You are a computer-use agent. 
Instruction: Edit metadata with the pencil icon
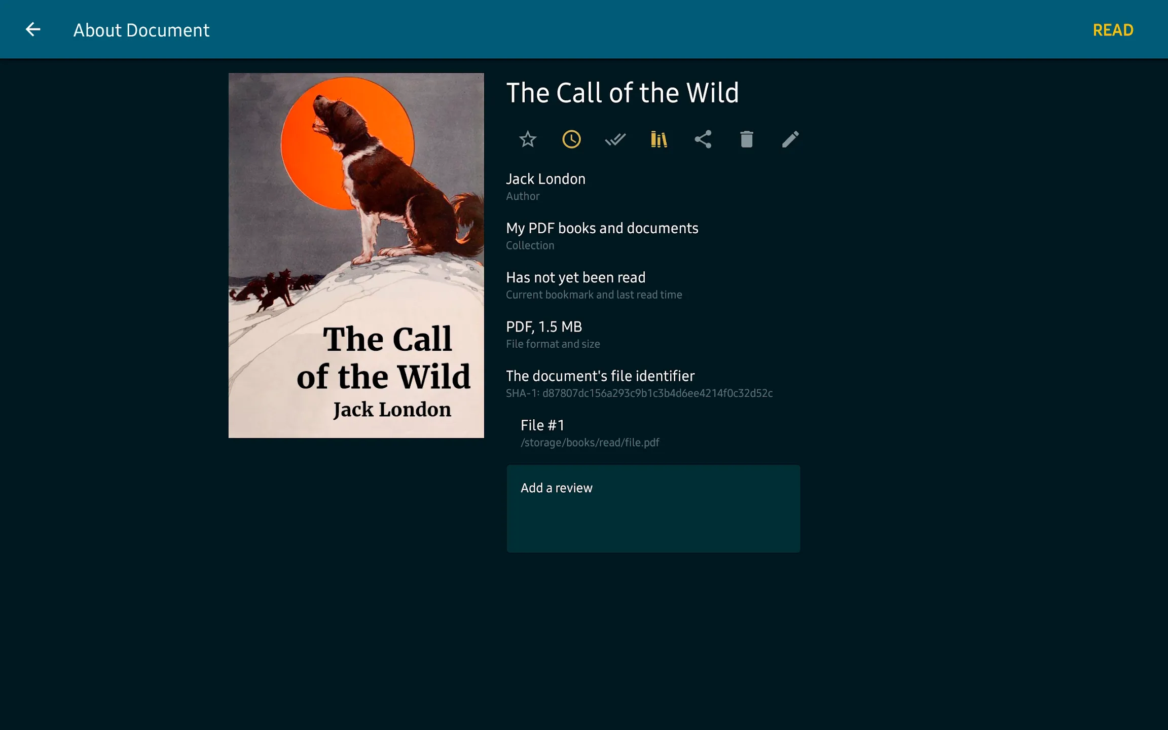click(790, 139)
